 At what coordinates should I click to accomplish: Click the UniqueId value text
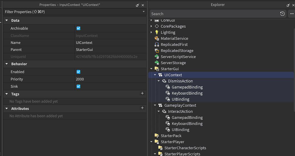107,57
